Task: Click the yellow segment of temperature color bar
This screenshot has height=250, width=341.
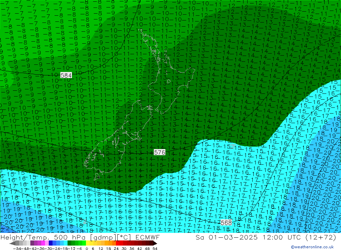Action: (88, 243)
